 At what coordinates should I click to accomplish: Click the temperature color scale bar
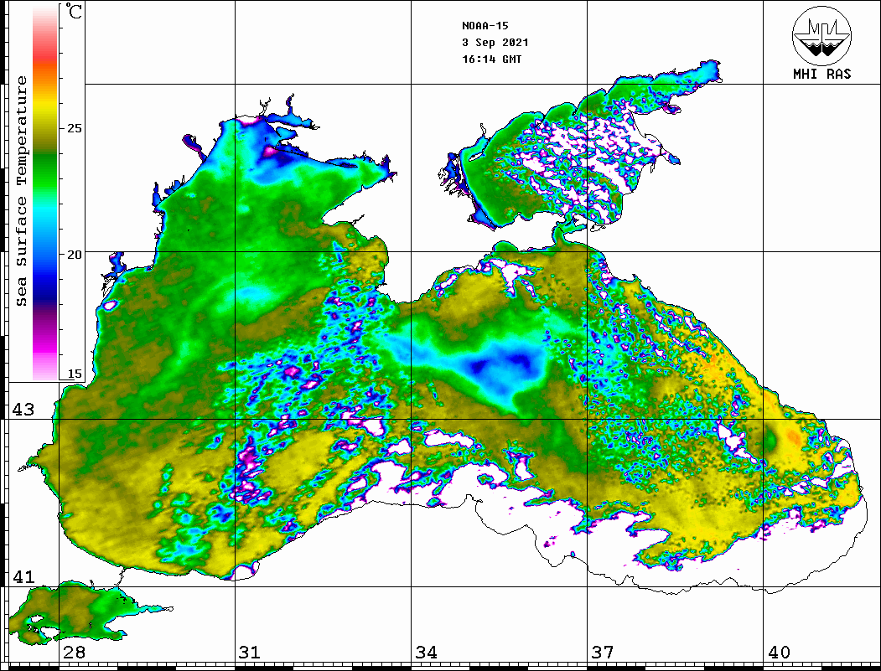45,194
